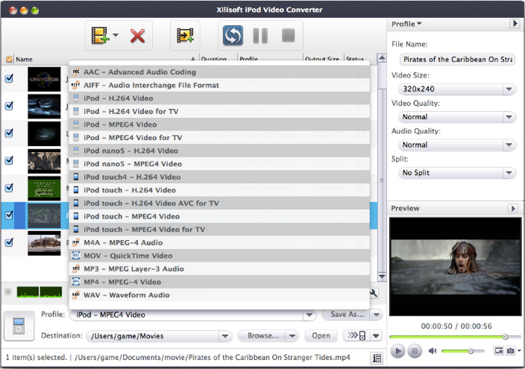The height and width of the screenshot is (369, 525).
Task: Start conversion with the blue Convert icon
Action: click(x=232, y=35)
